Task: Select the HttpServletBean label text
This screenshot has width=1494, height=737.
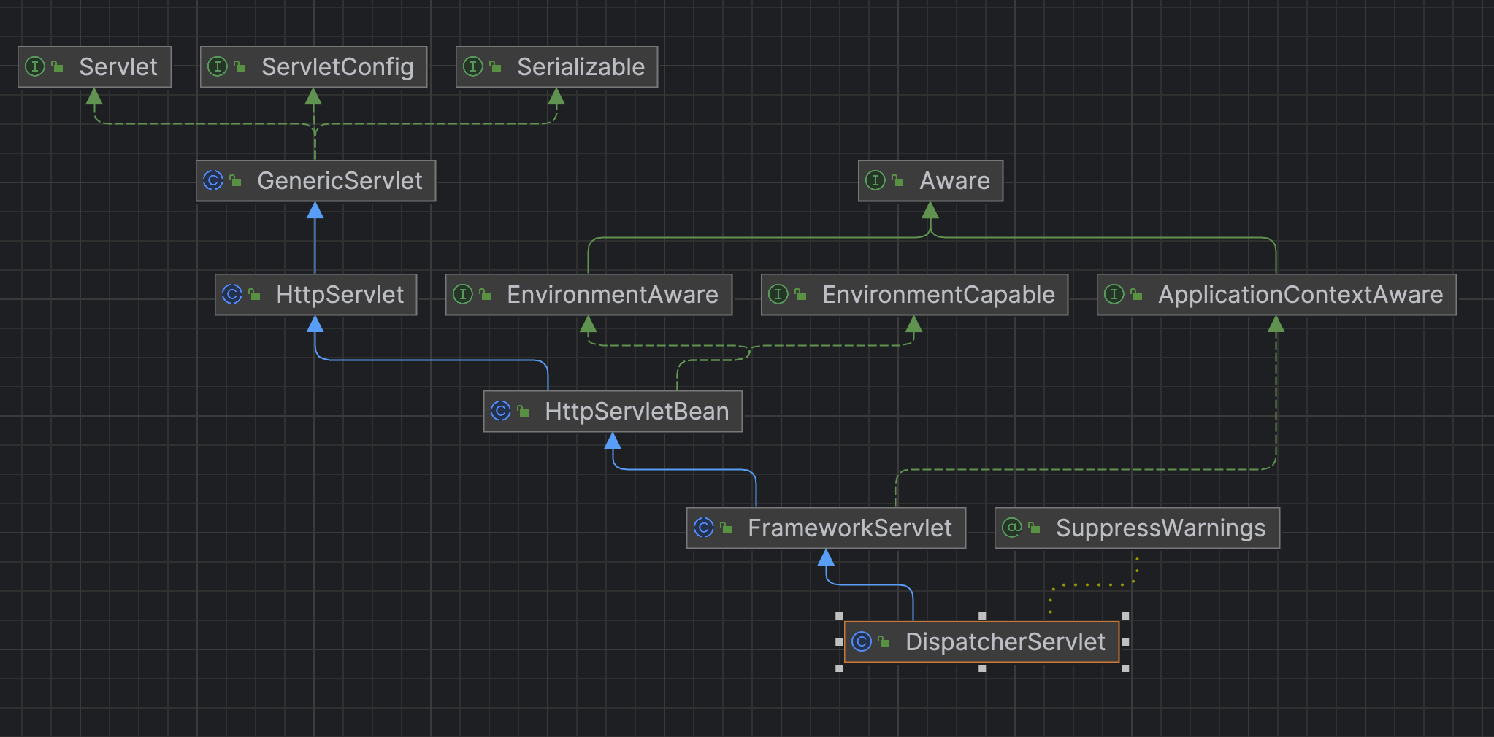Action: coord(637,412)
